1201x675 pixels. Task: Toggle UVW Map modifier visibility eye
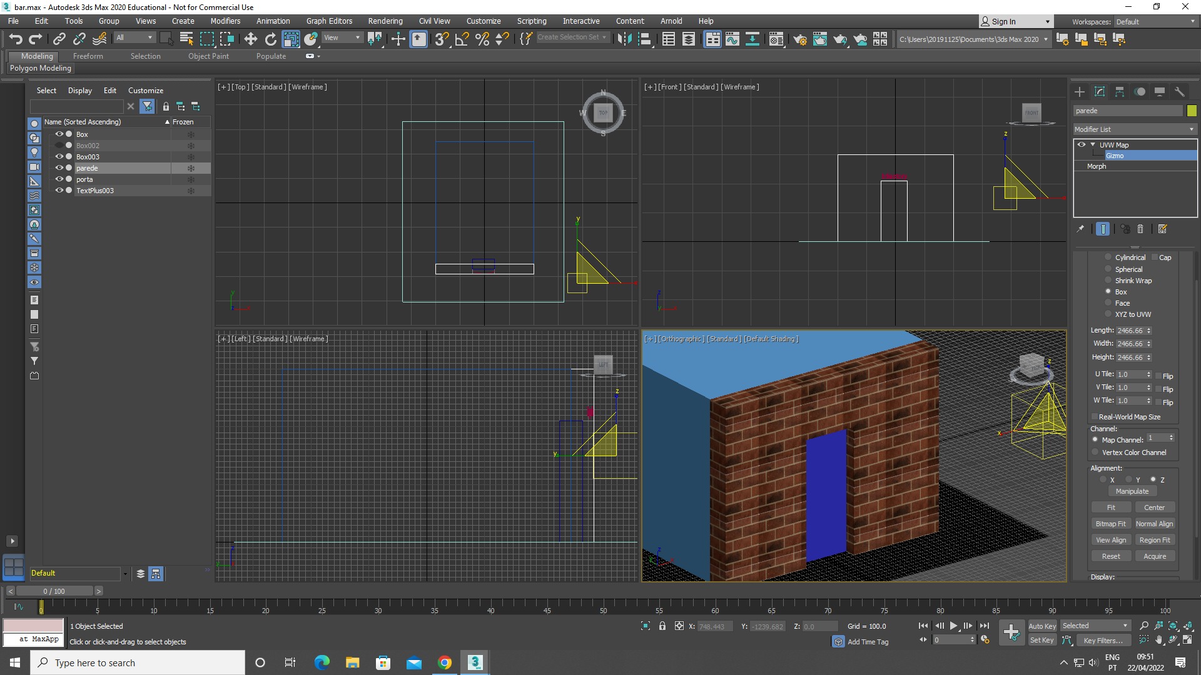(x=1082, y=145)
